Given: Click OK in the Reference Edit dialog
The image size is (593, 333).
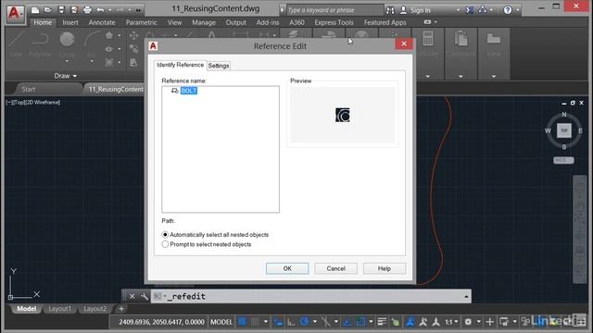Looking at the screenshot, I should tap(287, 268).
